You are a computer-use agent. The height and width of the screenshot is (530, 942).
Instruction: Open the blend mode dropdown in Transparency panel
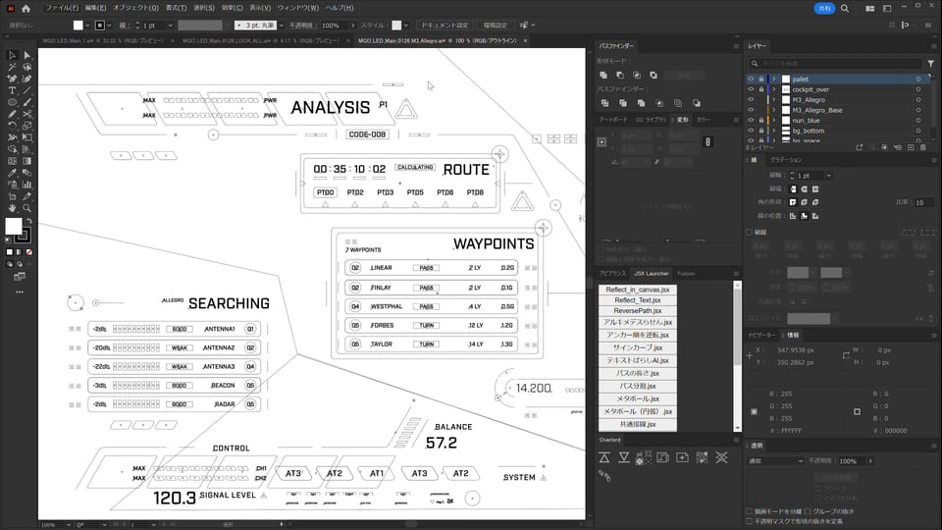(775, 460)
